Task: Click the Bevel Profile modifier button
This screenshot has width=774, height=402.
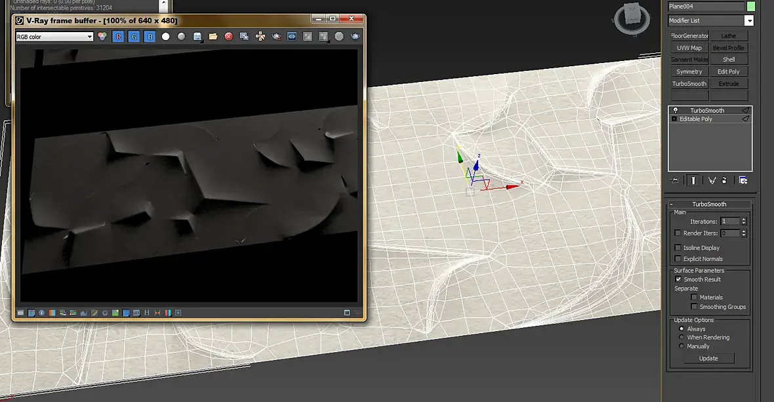Action: pos(729,48)
